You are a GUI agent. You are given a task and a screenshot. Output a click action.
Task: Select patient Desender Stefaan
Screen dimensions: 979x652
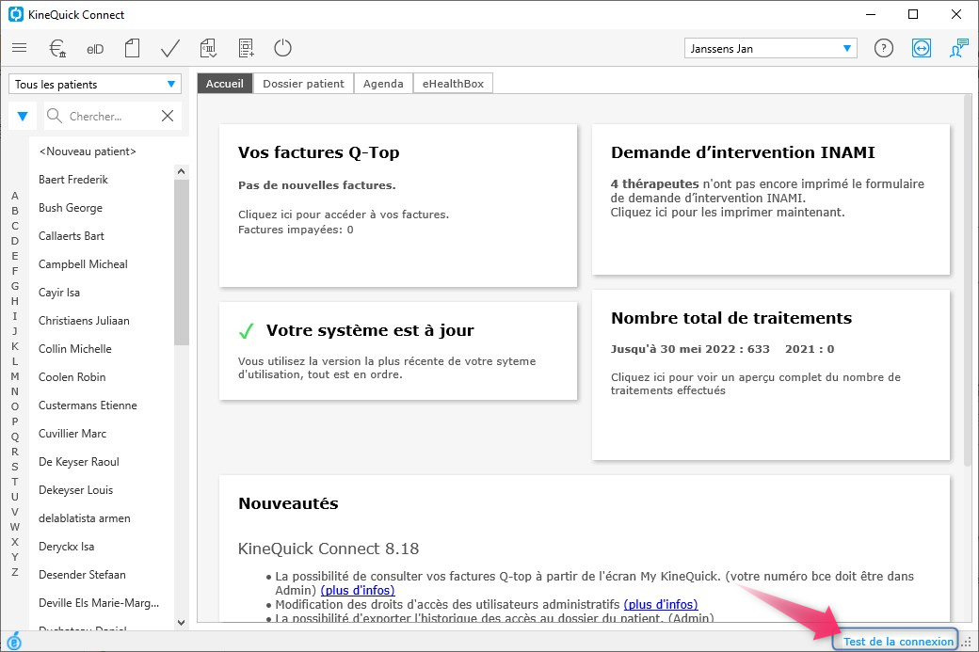(82, 575)
